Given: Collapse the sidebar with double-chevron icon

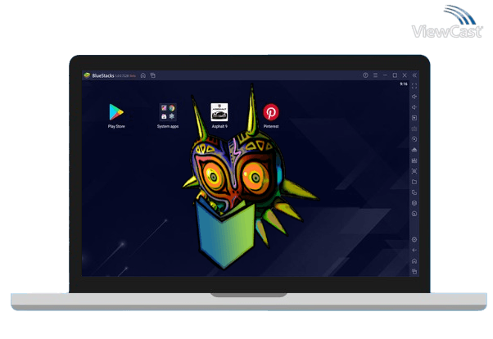Looking at the screenshot, I should point(414,75).
